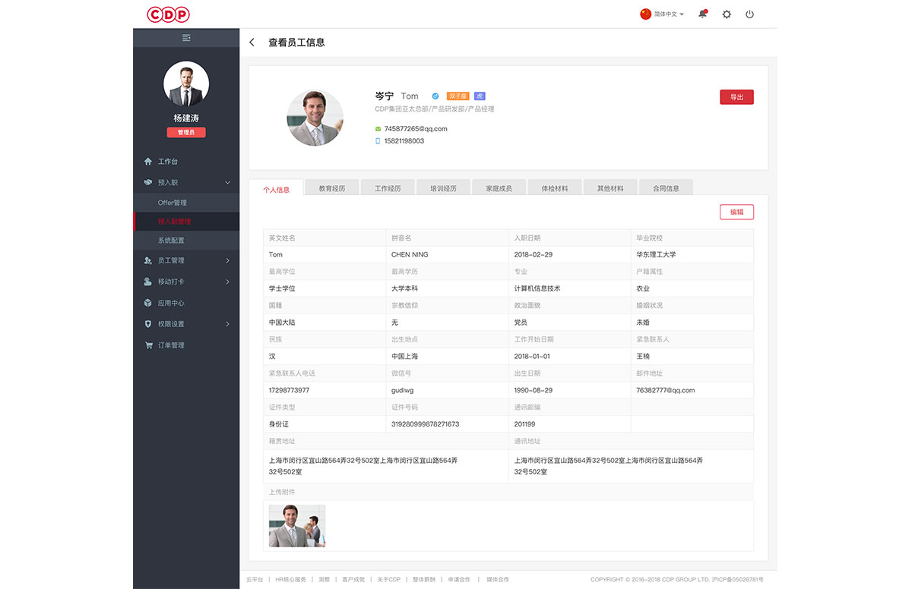Image resolution: width=912 pixels, height=589 pixels.
Task: Switch to 其他材料 tab
Action: coord(610,188)
